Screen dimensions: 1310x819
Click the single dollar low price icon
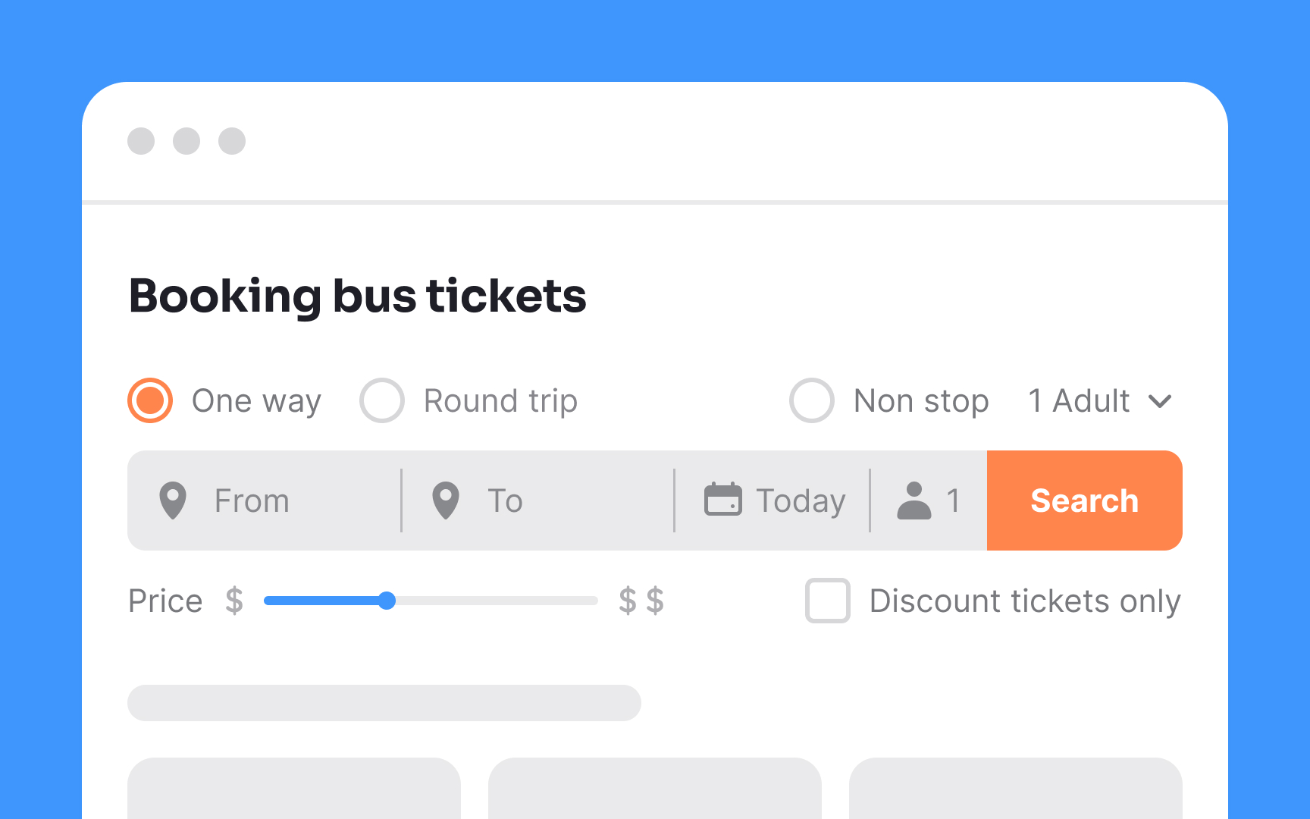tap(234, 601)
